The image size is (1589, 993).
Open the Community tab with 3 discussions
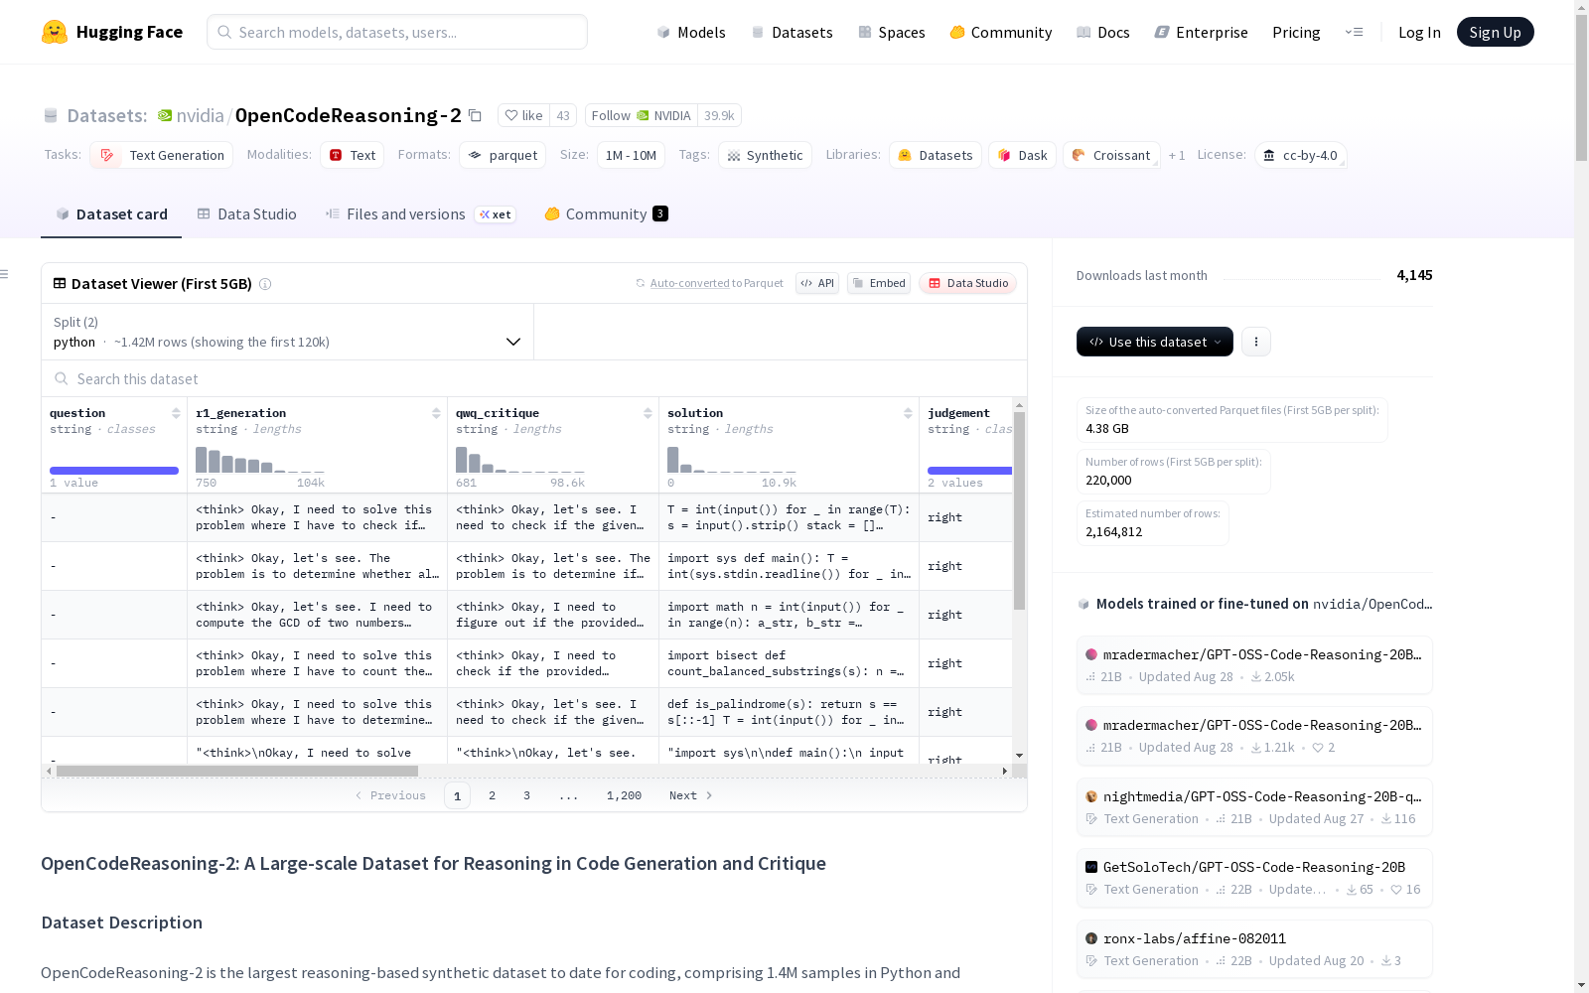tap(606, 214)
